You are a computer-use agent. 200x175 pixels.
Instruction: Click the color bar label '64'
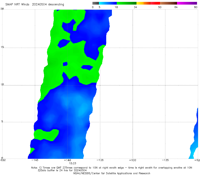[x=176, y=7]
